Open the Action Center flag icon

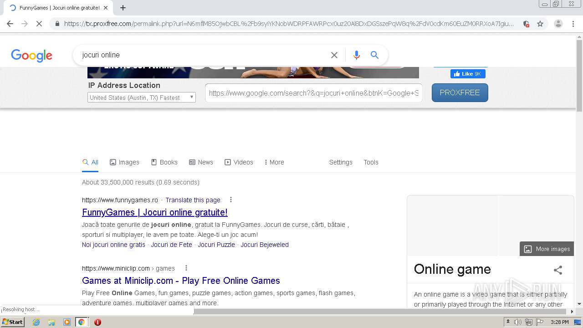point(540,322)
